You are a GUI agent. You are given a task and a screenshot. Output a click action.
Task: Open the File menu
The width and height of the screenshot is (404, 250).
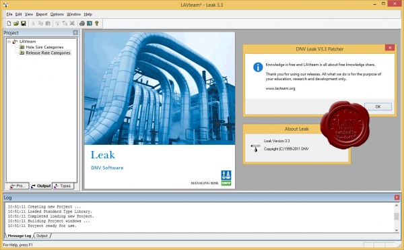(x=9, y=14)
